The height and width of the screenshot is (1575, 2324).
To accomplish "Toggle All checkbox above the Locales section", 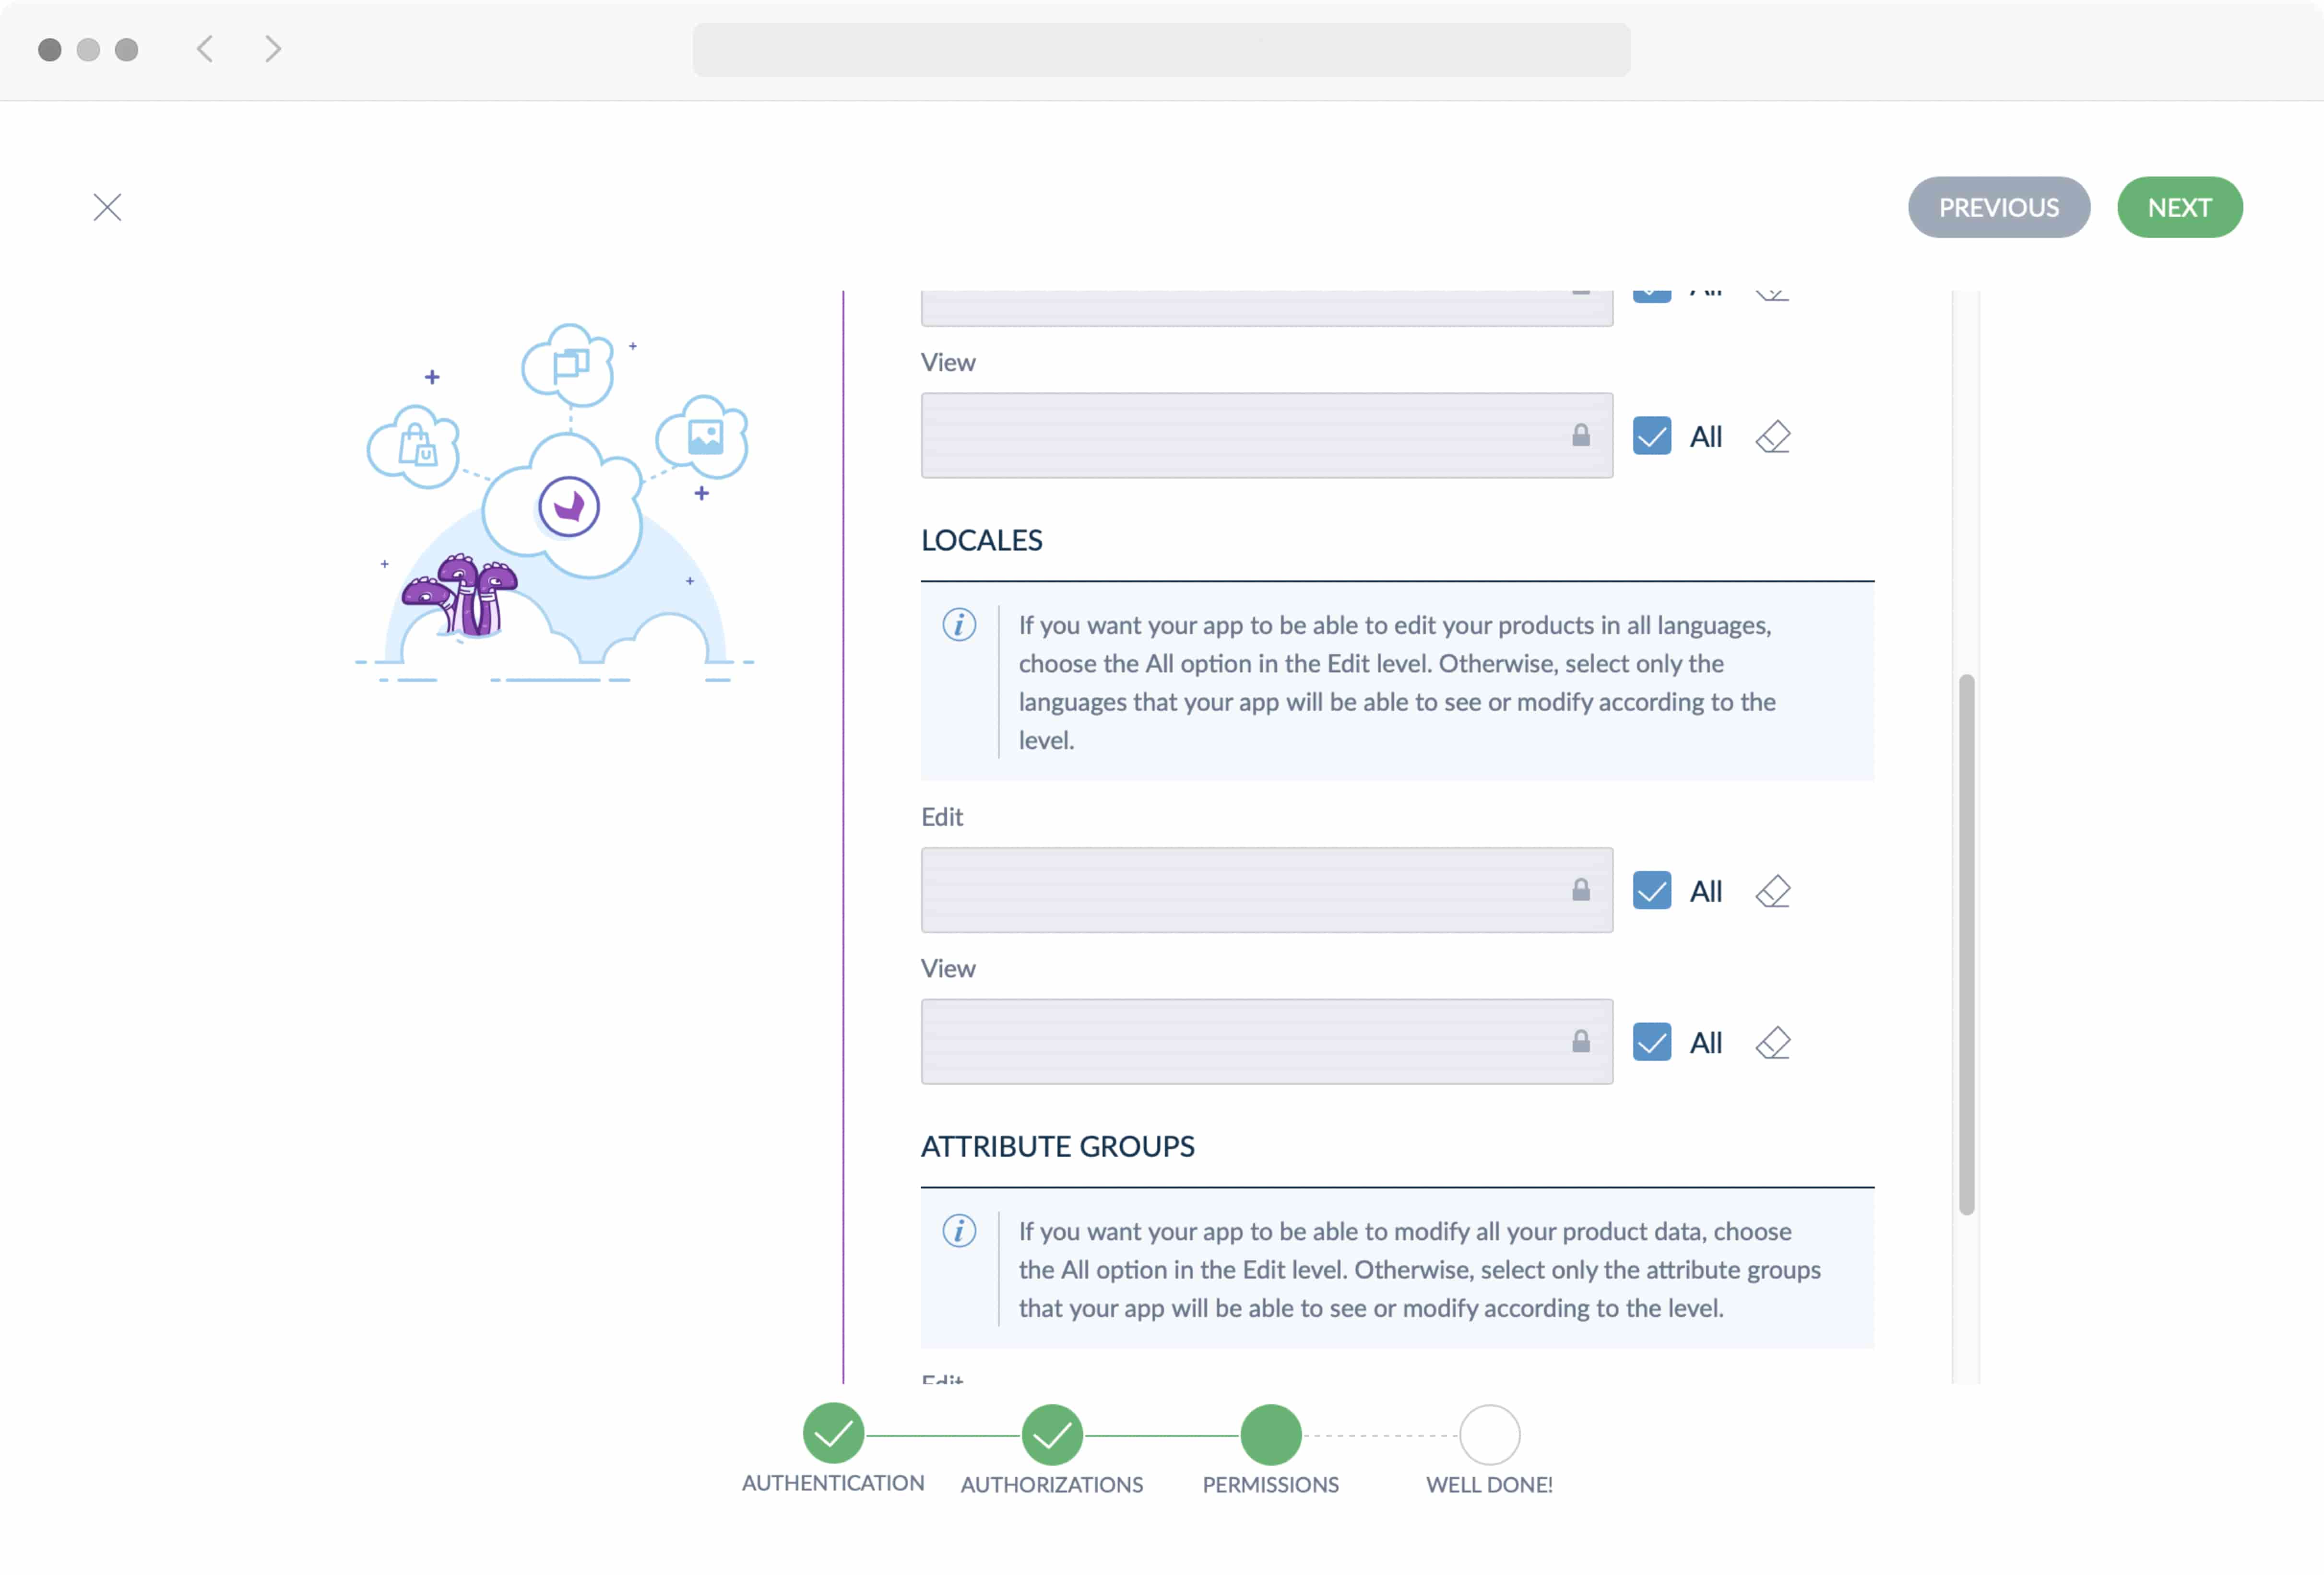I will point(1651,437).
